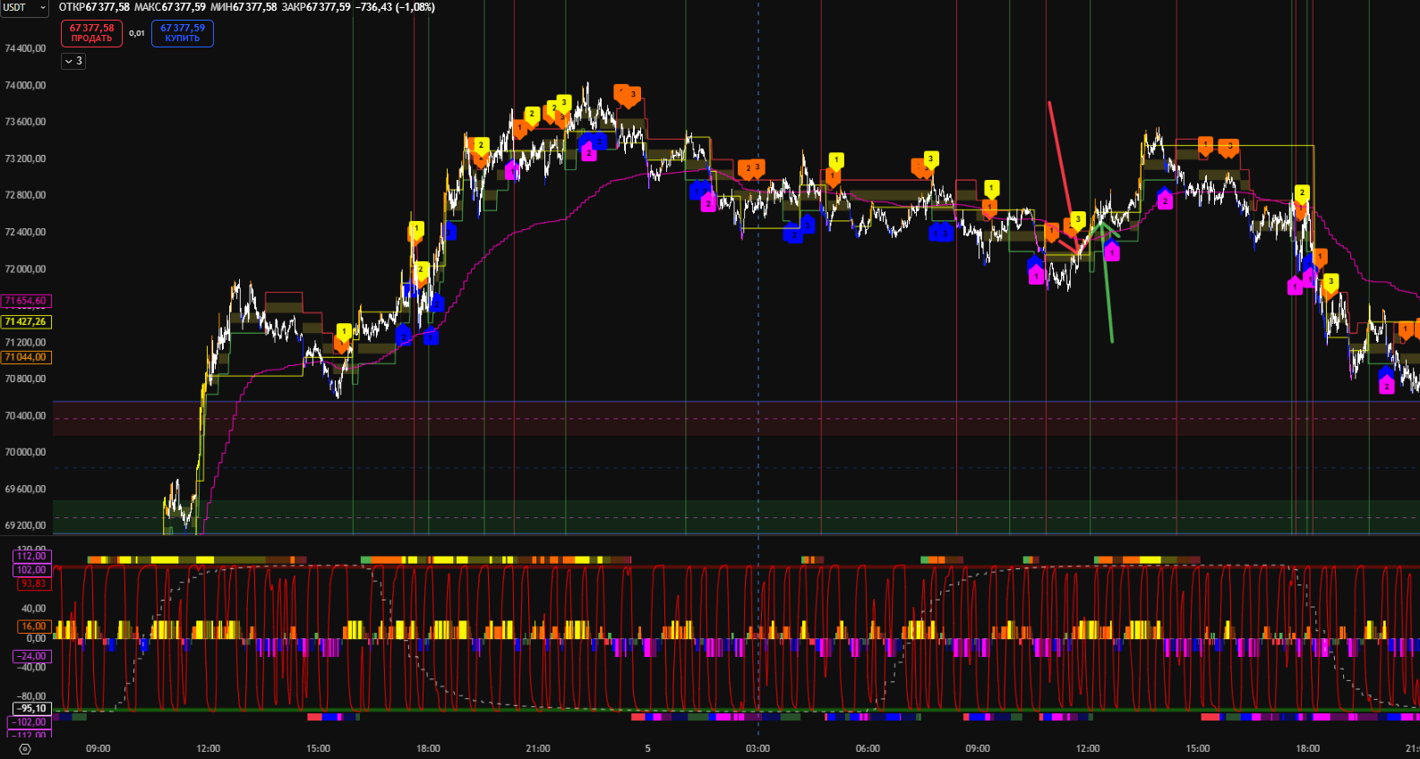The width and height of the screenshot is (1420, 759).
Task: Open the USDT currency dropdown
Action: tap(24, 7)
